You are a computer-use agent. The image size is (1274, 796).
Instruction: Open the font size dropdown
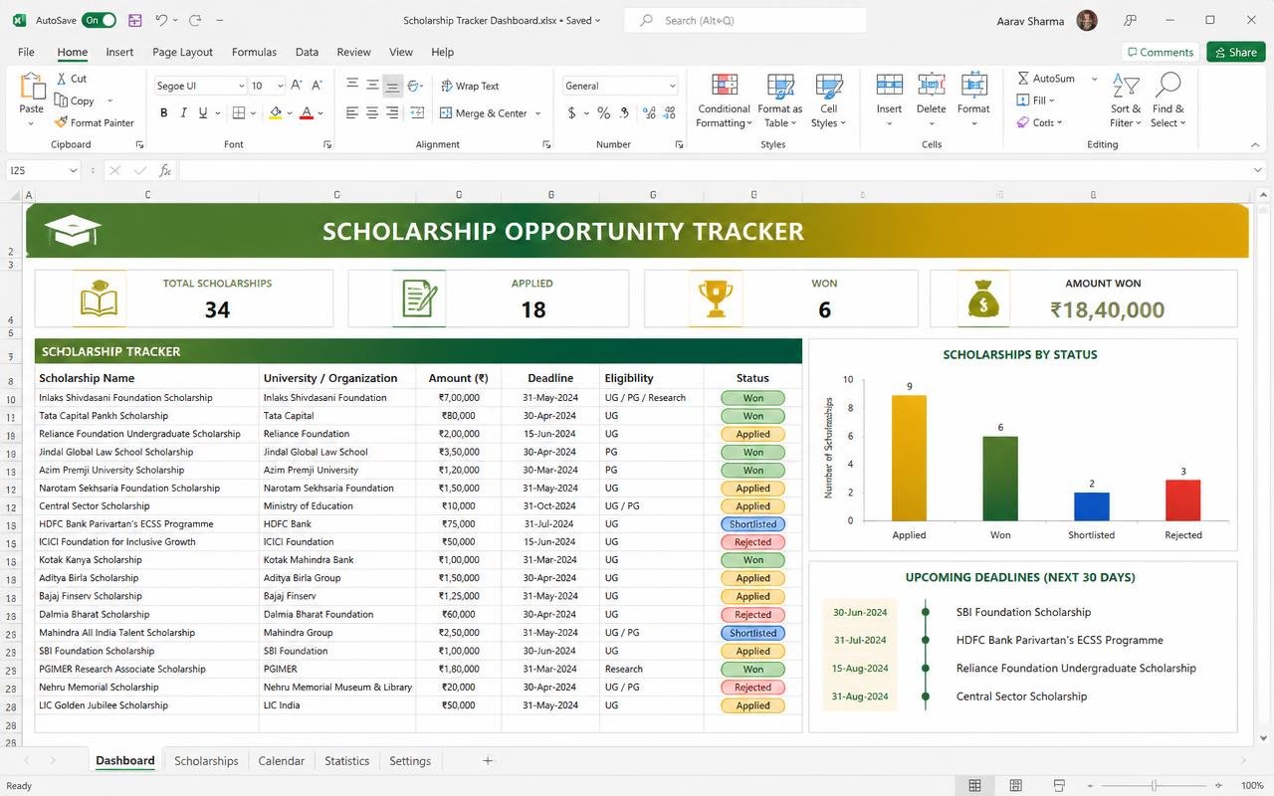(x=281, y=86)
